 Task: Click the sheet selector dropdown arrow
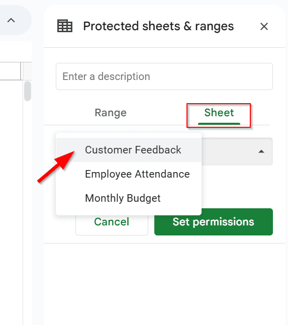(261, 151)
